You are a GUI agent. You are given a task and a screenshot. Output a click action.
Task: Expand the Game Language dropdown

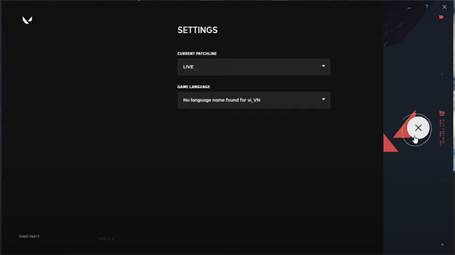(x=253, y=100)
